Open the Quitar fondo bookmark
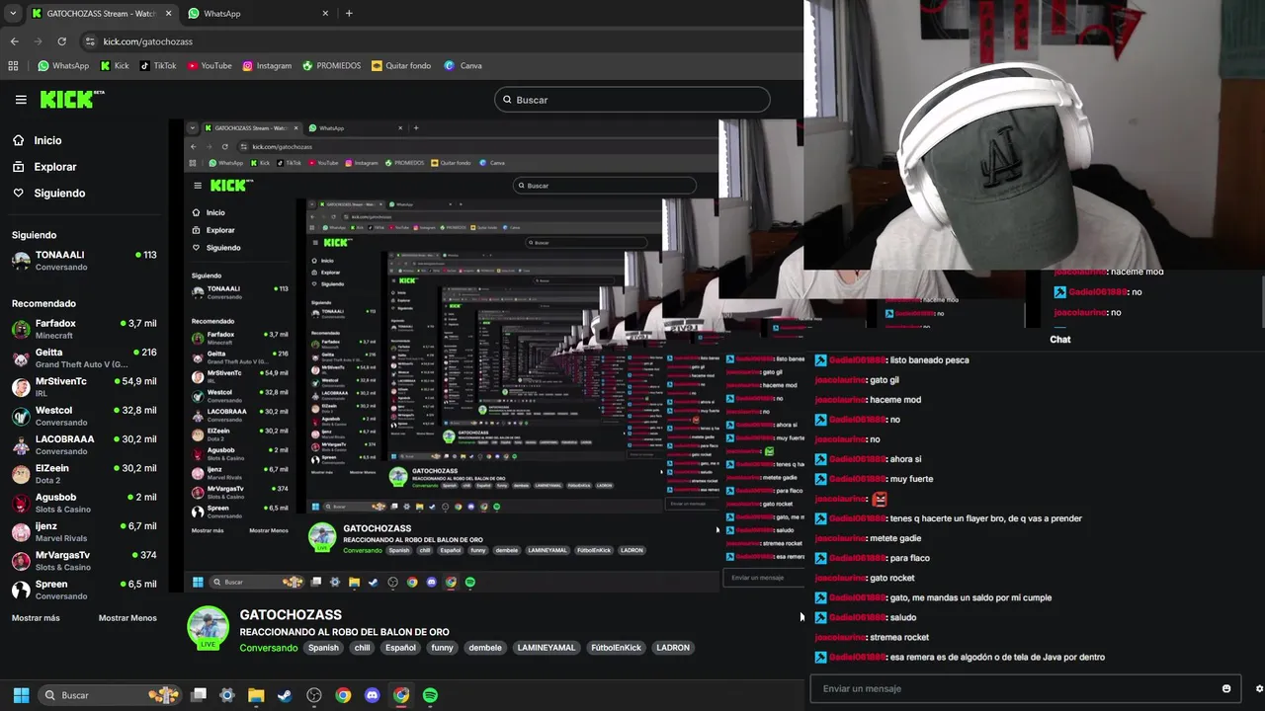Screen dimensions: 1265x711 coord(401,66)
